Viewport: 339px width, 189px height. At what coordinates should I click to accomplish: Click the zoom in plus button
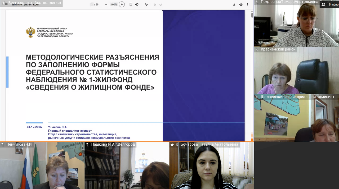tap(122, 4)
